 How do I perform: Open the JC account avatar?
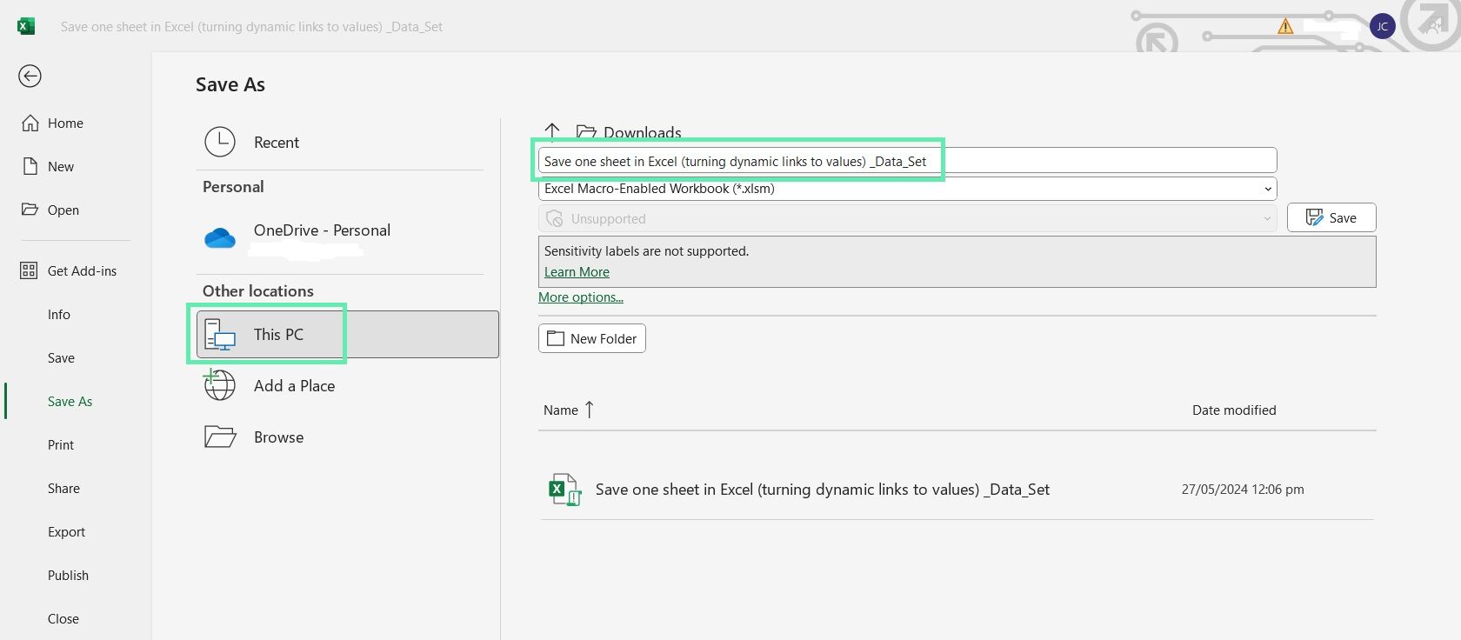(x=1383, y=26)
